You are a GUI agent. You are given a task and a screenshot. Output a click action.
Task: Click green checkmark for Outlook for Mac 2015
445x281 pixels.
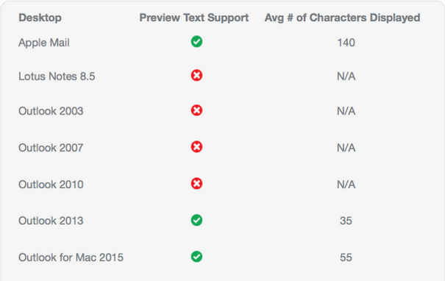point(196,257)
